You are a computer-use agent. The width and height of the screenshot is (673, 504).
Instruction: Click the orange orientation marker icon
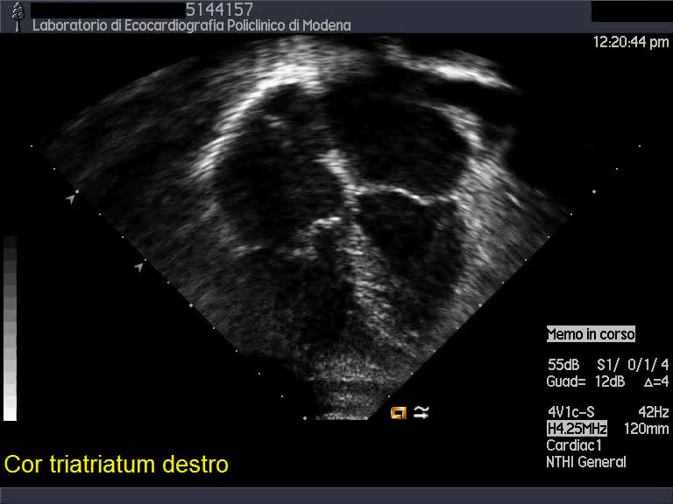point(399,412)
